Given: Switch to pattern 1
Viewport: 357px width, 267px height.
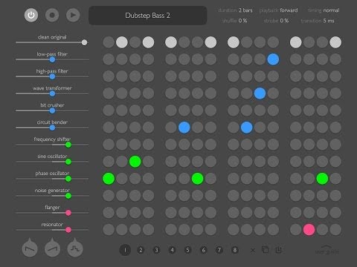Looking at the screenshot, I should click(x=125, y=250).
